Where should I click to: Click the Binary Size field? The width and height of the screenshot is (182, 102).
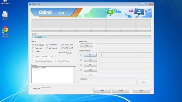(46, 89)
